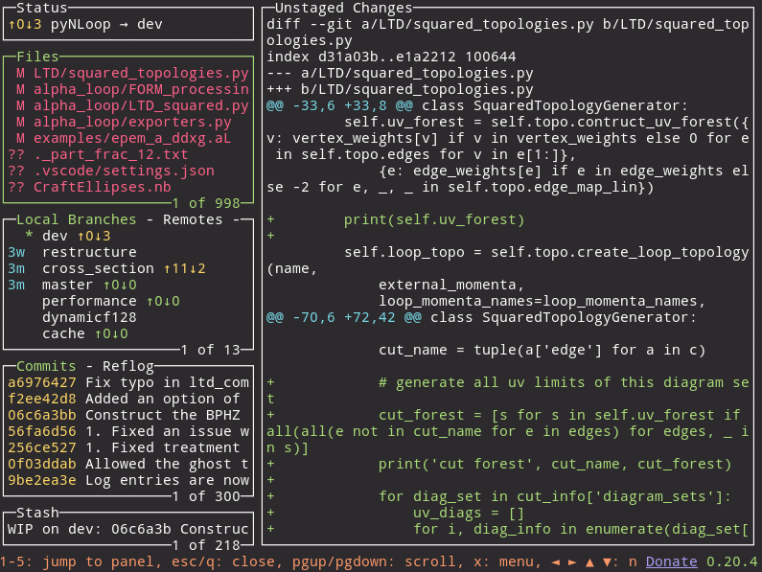The image size is (762, 572).
Task: Select stash entry WIP on dev
Action: (x=128, y=529)
